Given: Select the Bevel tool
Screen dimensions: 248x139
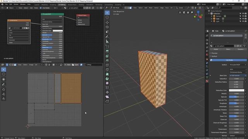Looking at the screenshot, I should (107, 61).
